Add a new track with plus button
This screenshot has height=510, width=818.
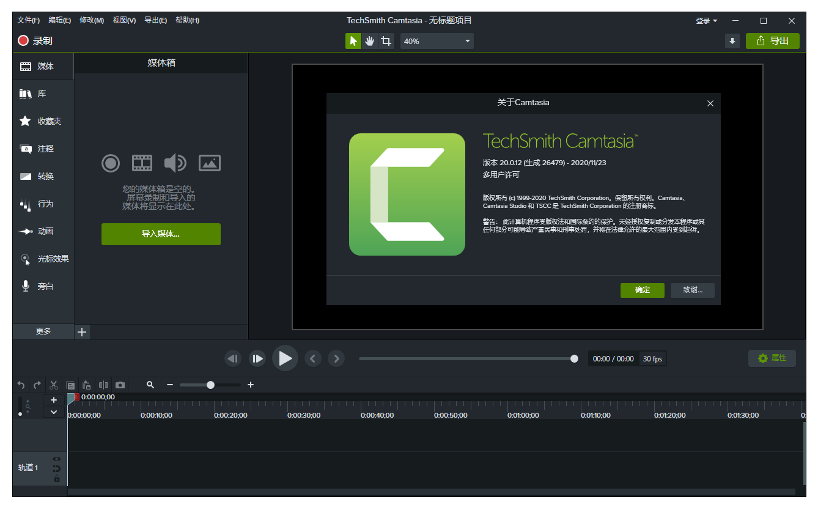point(54,400)
